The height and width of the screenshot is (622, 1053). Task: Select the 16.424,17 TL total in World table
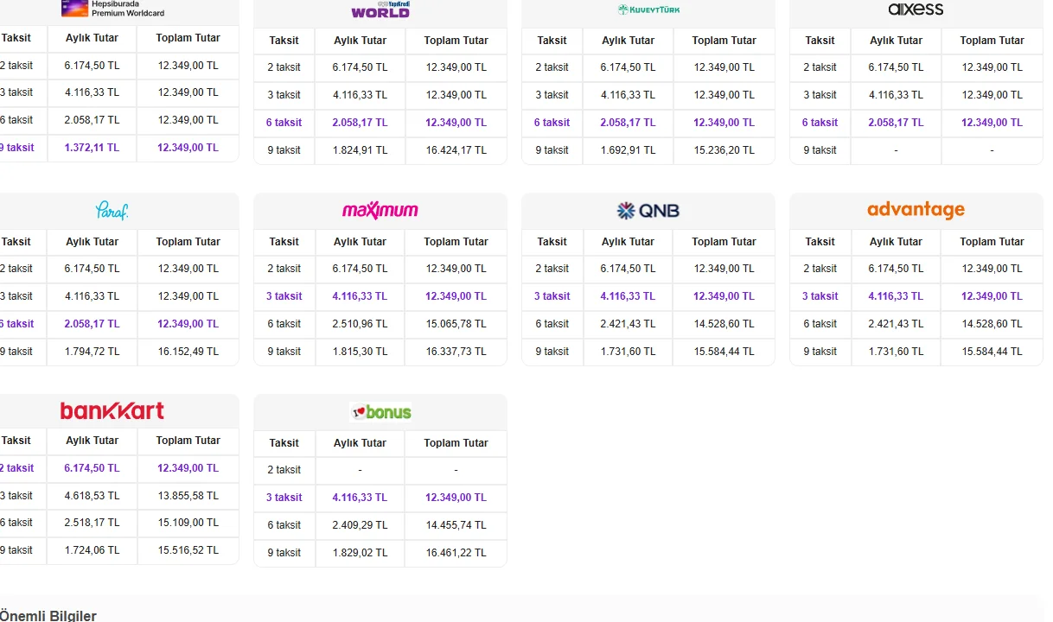pos(456,150)
